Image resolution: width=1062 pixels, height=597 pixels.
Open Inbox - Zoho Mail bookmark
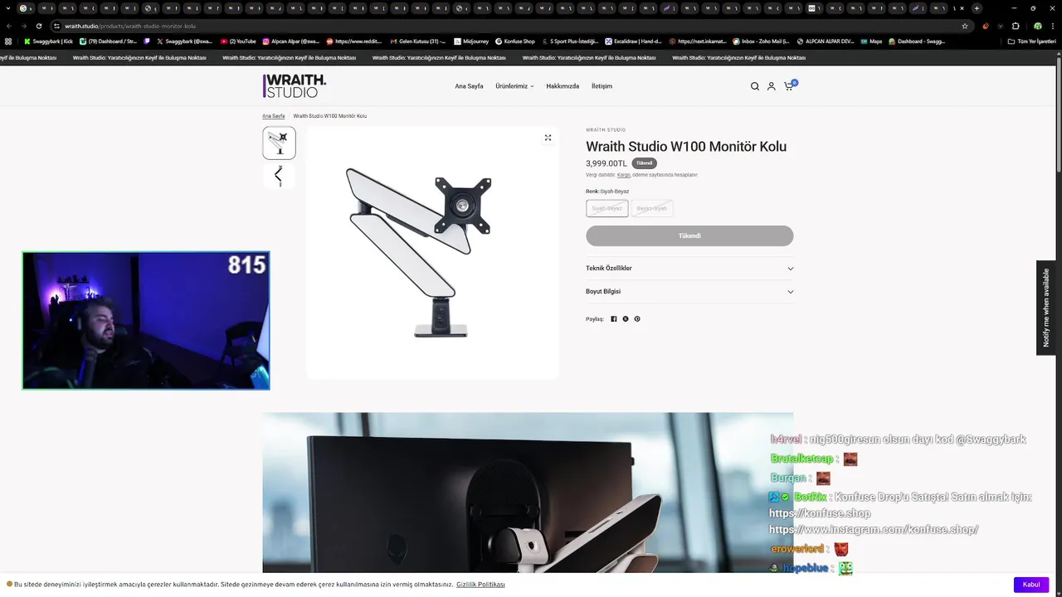761,41
